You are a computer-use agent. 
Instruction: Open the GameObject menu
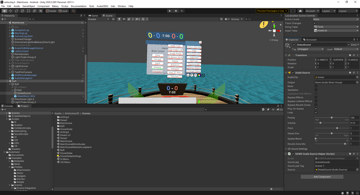[x=29, y=6]
